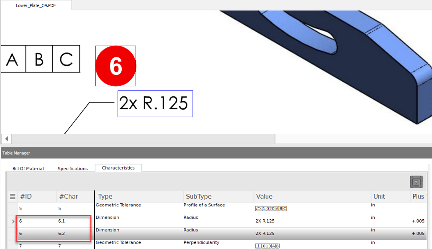Click the table column menu icon
The image size is (432, 249).
point(13,197)
